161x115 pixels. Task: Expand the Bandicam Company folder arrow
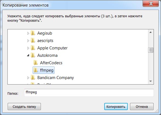pyautogui.click(x=28, y=78)
